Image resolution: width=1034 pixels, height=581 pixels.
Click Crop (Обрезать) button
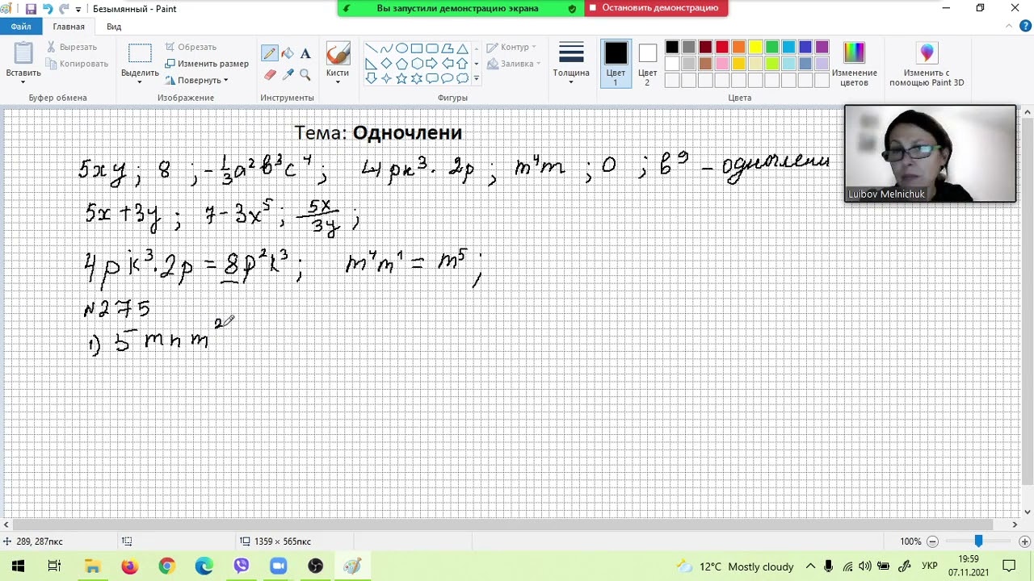coord(191,47)
